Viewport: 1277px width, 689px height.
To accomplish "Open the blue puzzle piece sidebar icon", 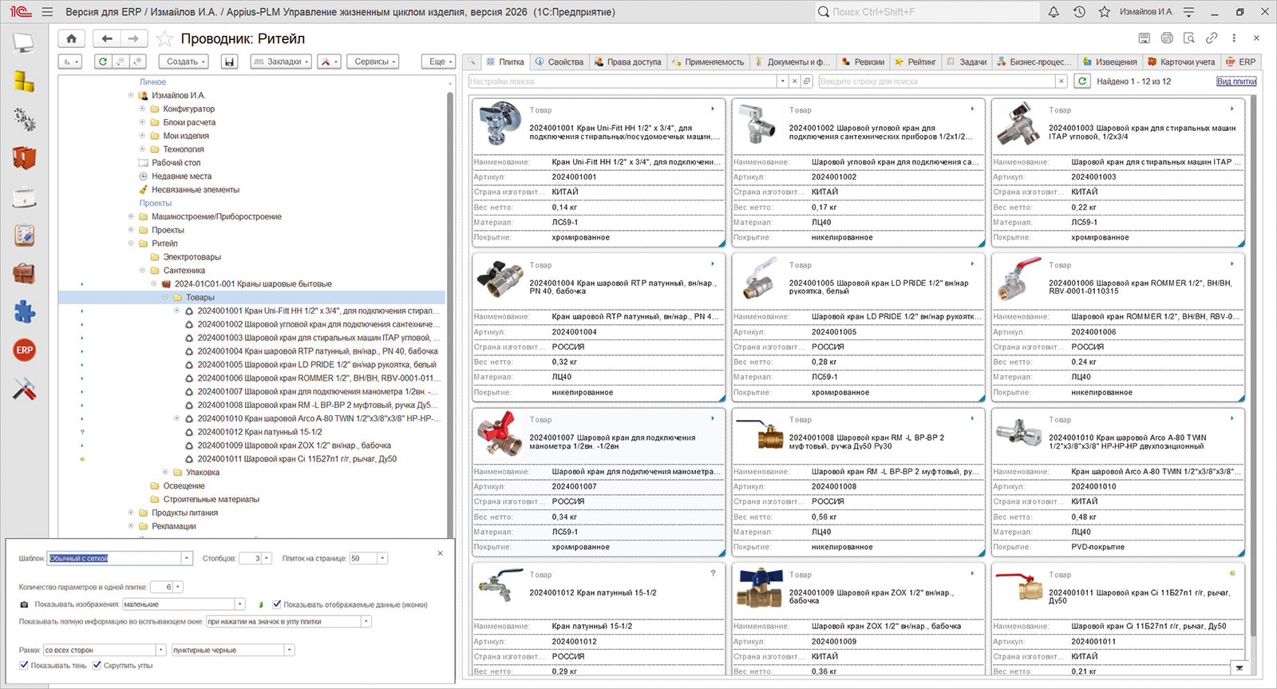I will 24,311.
